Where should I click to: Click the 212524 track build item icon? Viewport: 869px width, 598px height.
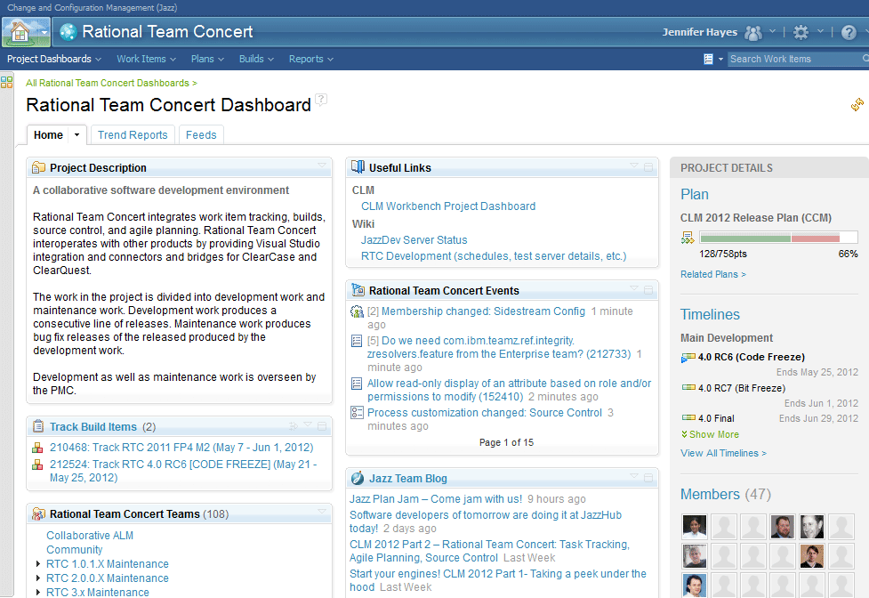[37, 465]
